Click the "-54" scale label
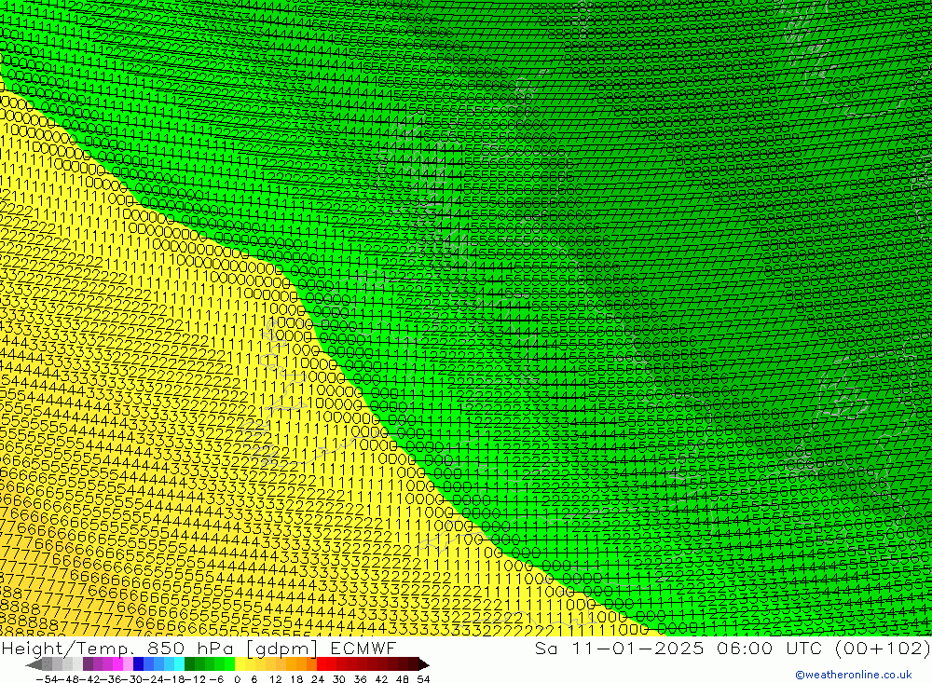932x683 pixels. (x=47, y=679)
